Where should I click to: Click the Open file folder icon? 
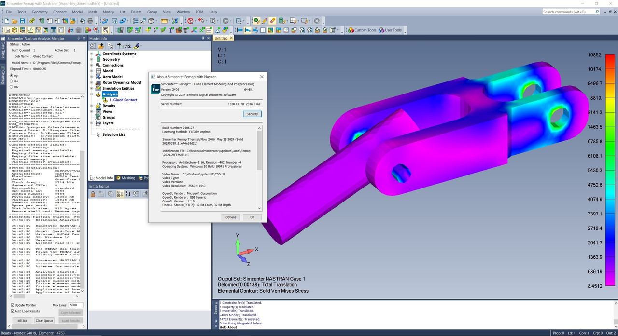14,21
